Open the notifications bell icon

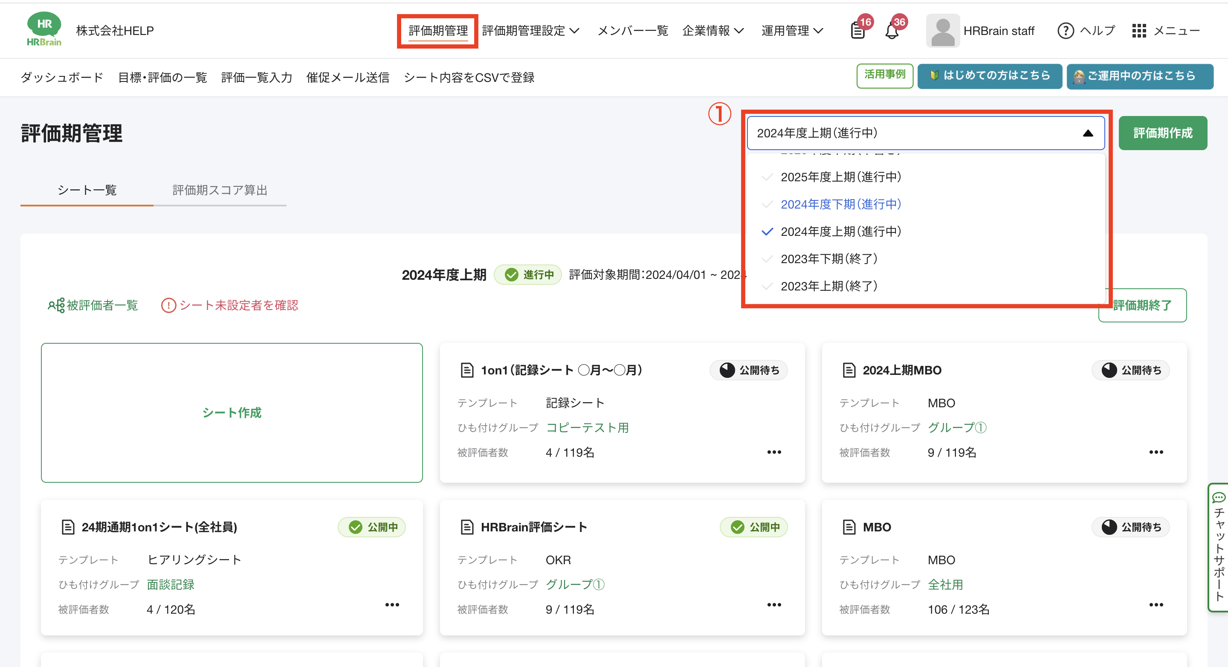892,31
